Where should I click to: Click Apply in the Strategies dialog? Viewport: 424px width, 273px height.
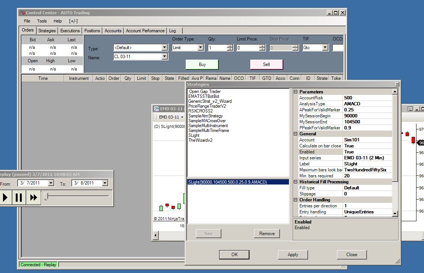click(x=293, y=255)
